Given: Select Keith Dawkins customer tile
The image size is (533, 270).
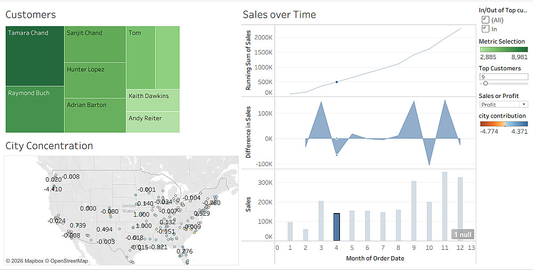Looking at the screenshot, I should tap(152, 100).
